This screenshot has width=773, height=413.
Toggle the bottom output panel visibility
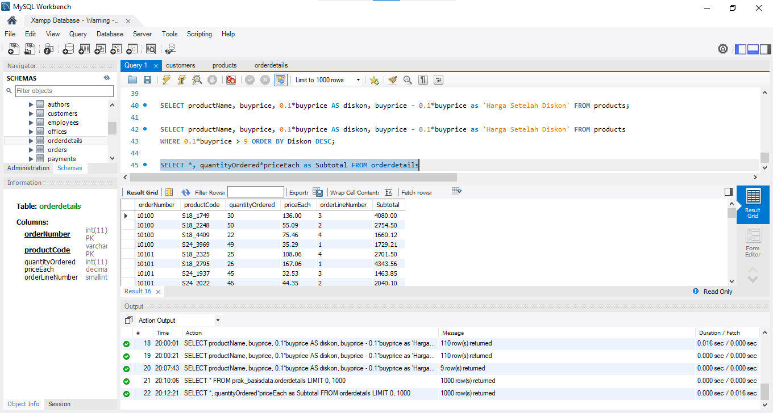[753, 49]
